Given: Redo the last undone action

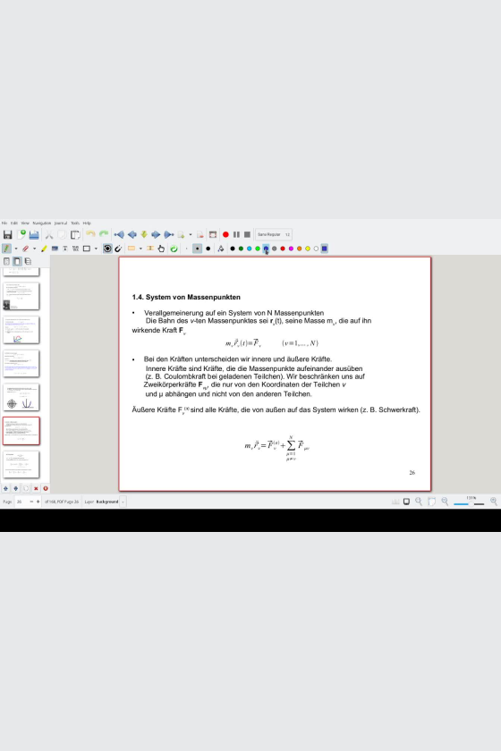Looking at the screenshot, I should pyautogui.click(x=104, y=234).
